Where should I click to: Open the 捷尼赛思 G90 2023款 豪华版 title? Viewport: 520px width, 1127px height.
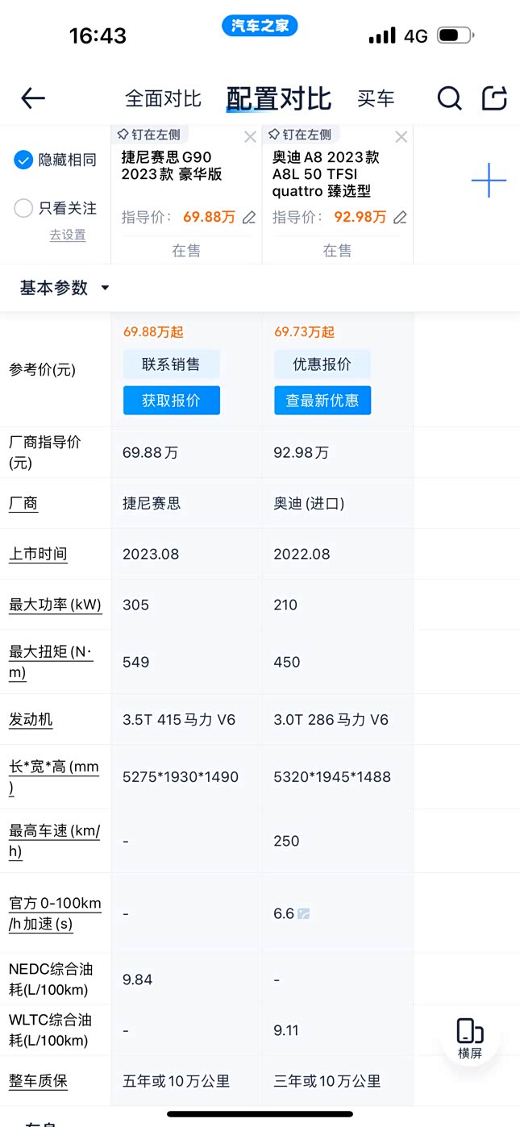(172, 166)
